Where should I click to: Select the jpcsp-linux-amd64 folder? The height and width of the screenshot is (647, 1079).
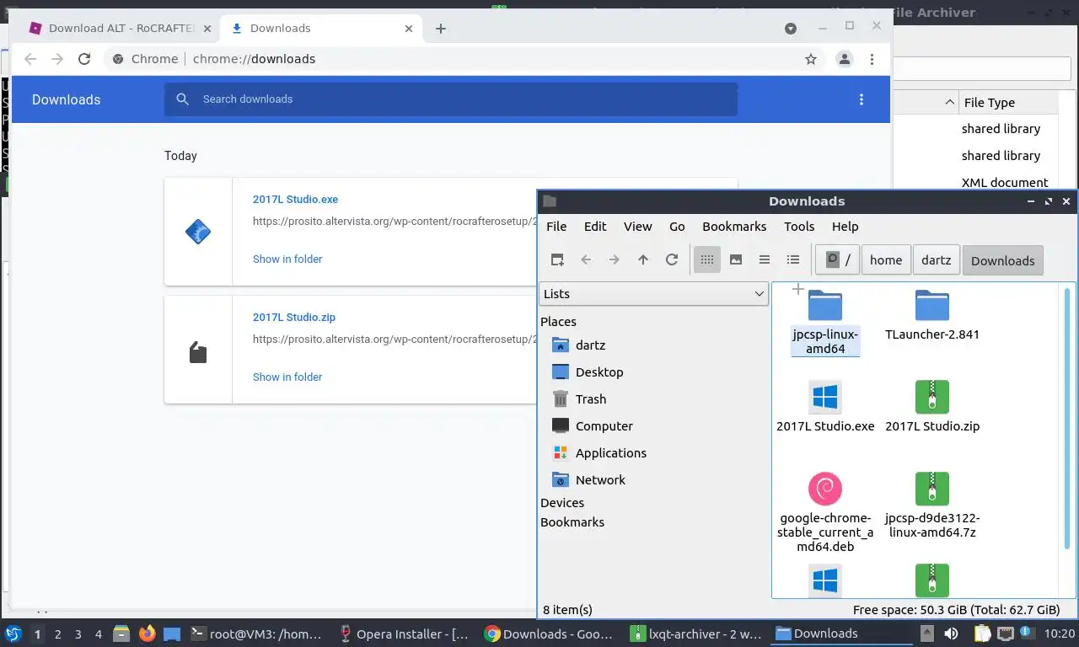click(x=825, y=322)
